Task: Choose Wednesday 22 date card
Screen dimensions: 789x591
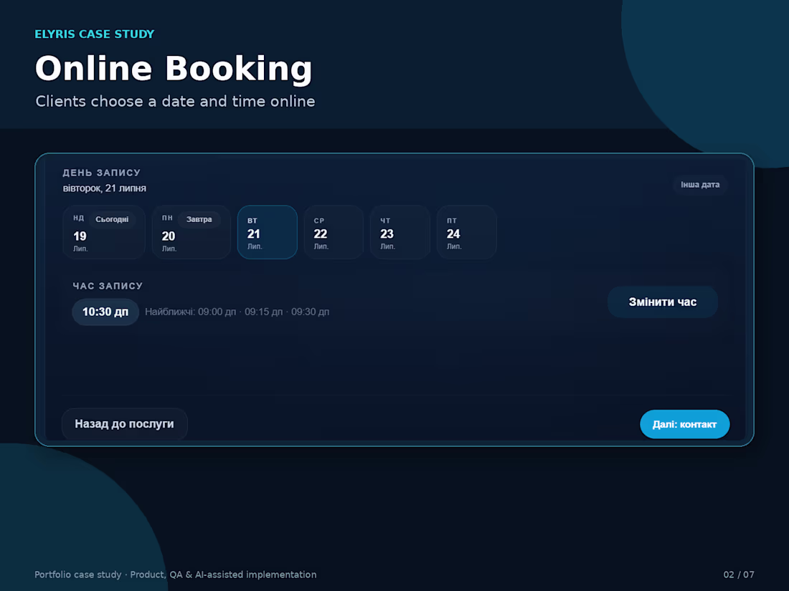Action: [334, 232]
